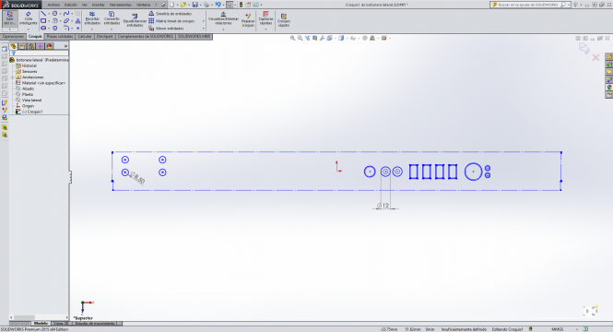Viewport: 613px width, 332px height.
Task: Open the Visualizar/Eliminar relaciones dropdown arrow
Action: pos(223,29)
